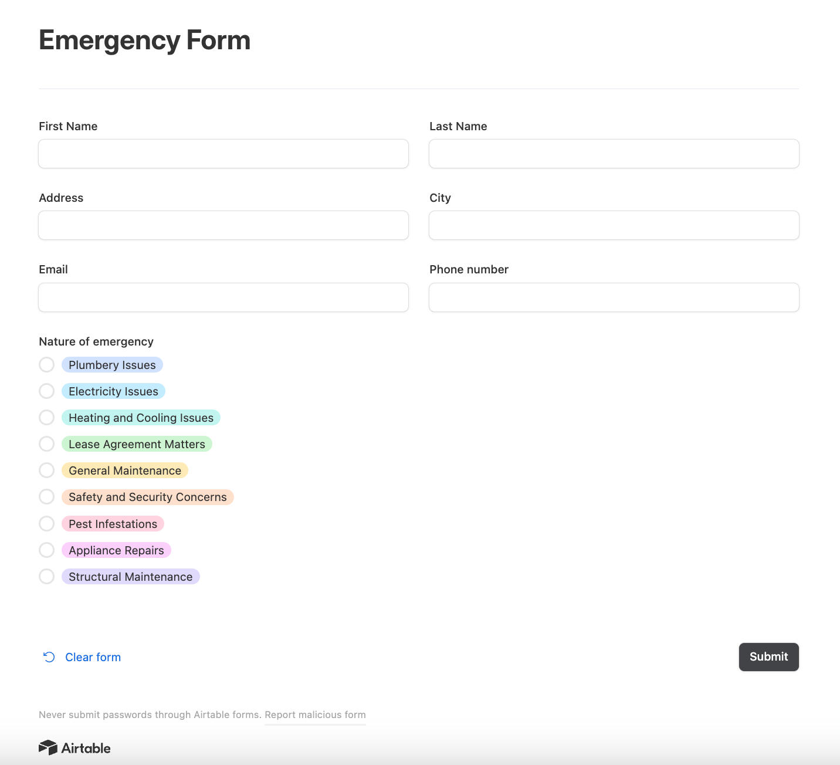Pick the Appliance Repairs option
Viewport: 840px width, 765px height.
tap(47, 550)
